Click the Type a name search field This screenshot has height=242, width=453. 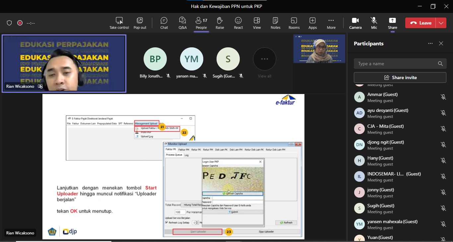tap(400, 64)
